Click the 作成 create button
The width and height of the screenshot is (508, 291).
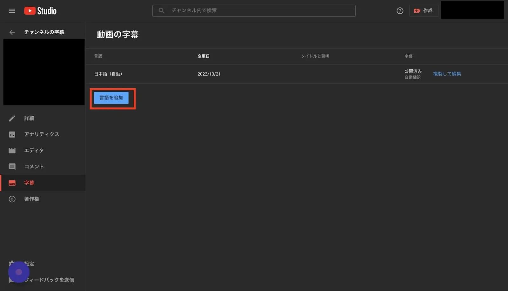click(x=424, y=11)
